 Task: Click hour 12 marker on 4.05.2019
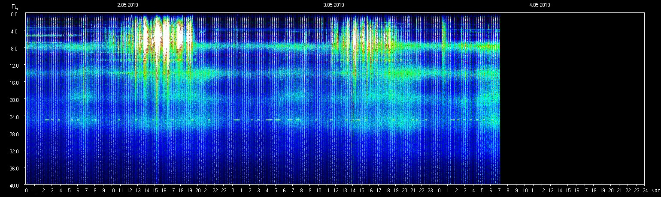[542, 190]
